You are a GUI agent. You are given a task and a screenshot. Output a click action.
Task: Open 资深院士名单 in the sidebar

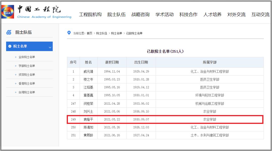26,75
